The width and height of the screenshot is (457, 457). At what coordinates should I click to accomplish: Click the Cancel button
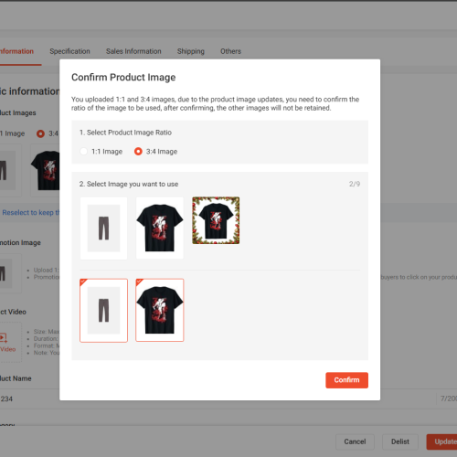(x=355, y=441)
